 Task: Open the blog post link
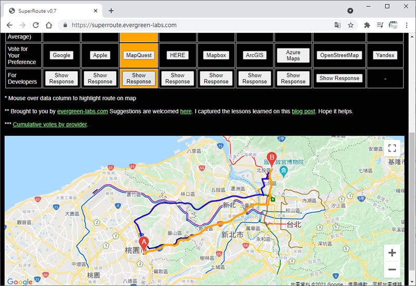303,111
